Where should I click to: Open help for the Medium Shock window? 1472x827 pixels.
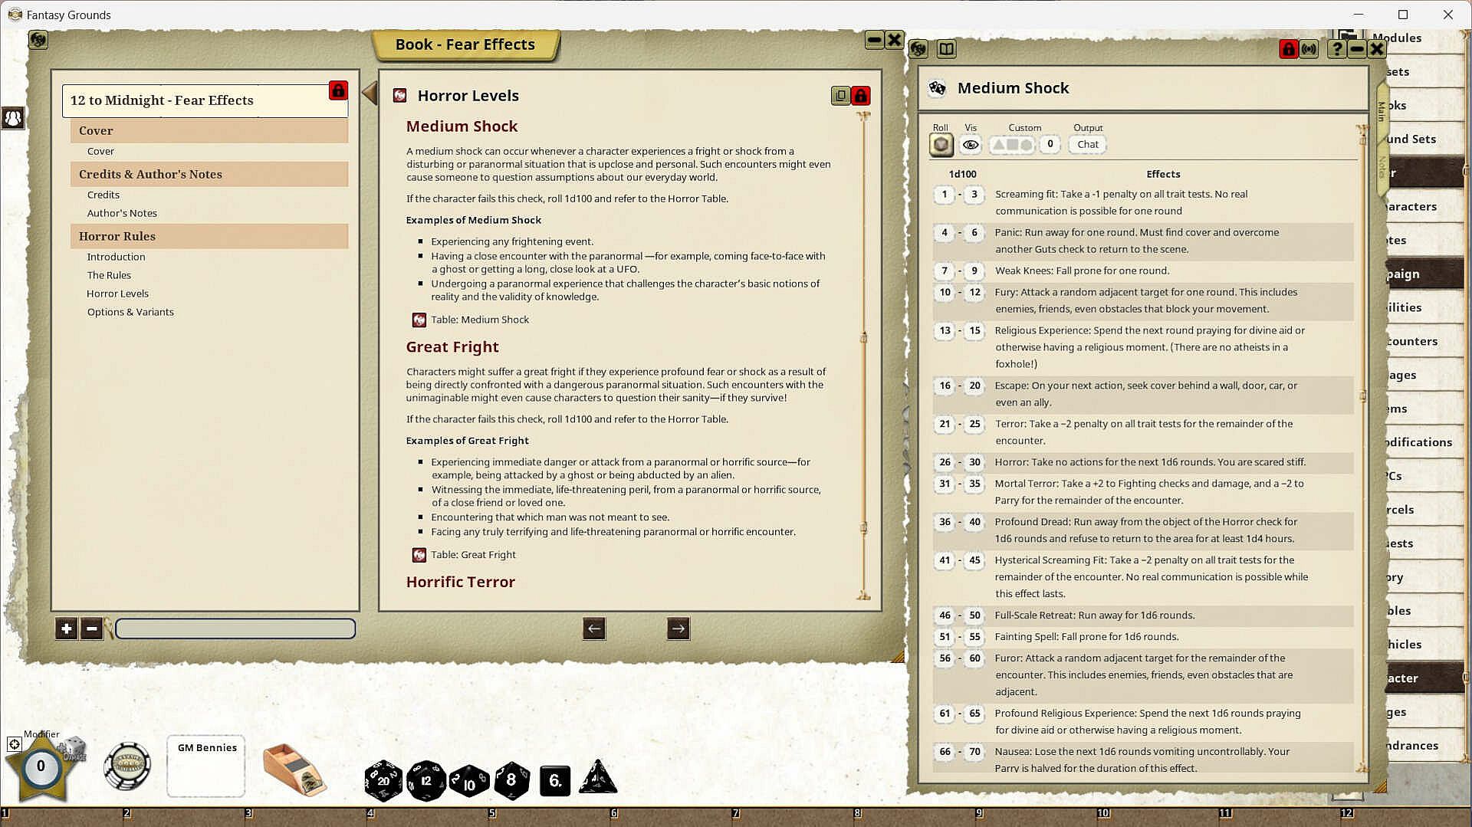tap(1337, 49)
